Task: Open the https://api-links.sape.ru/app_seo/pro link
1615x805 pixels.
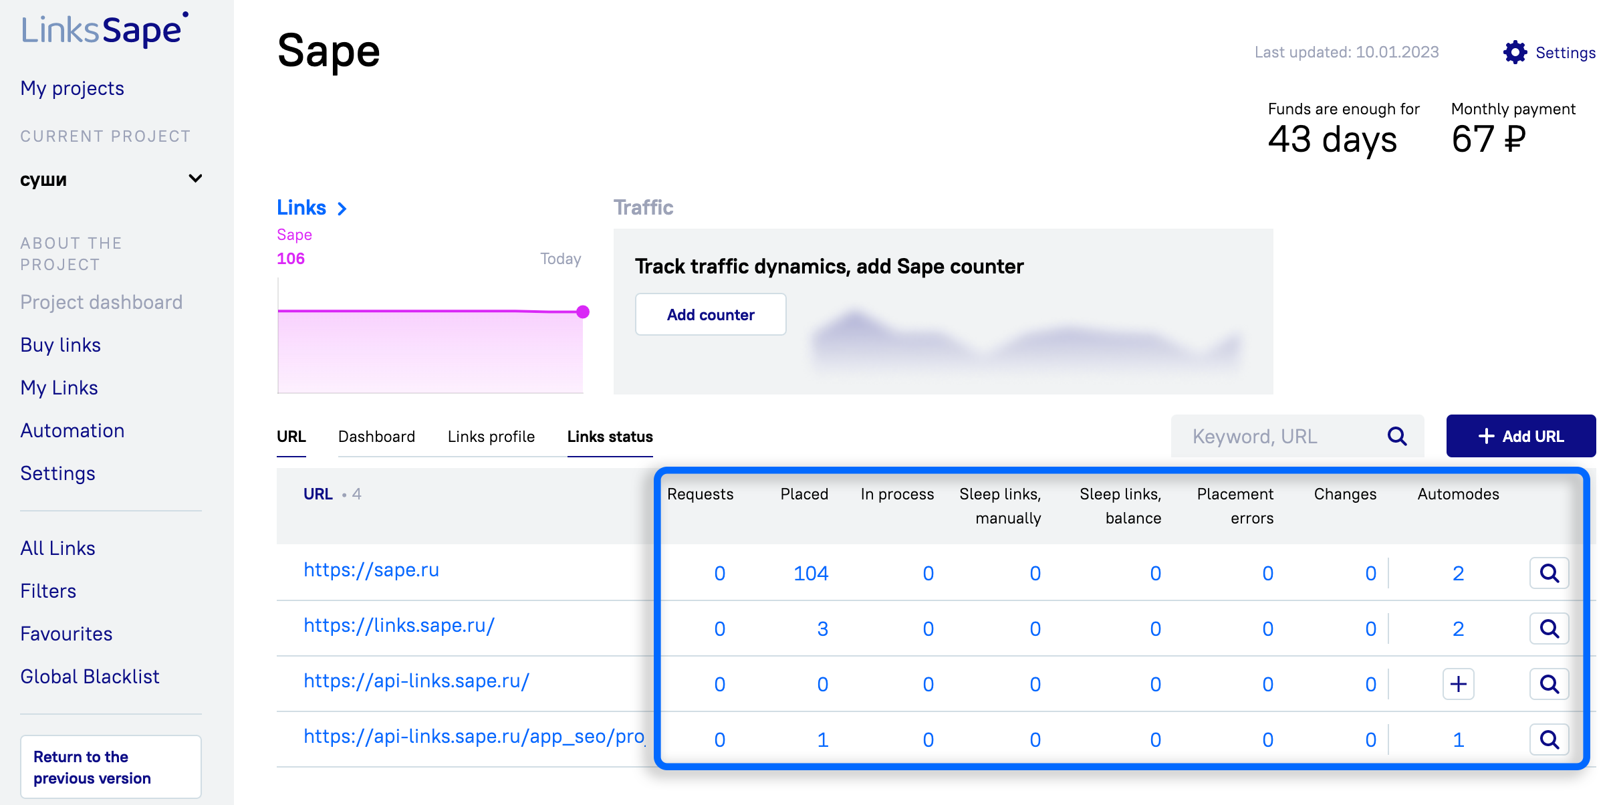Action: [475, 736]
